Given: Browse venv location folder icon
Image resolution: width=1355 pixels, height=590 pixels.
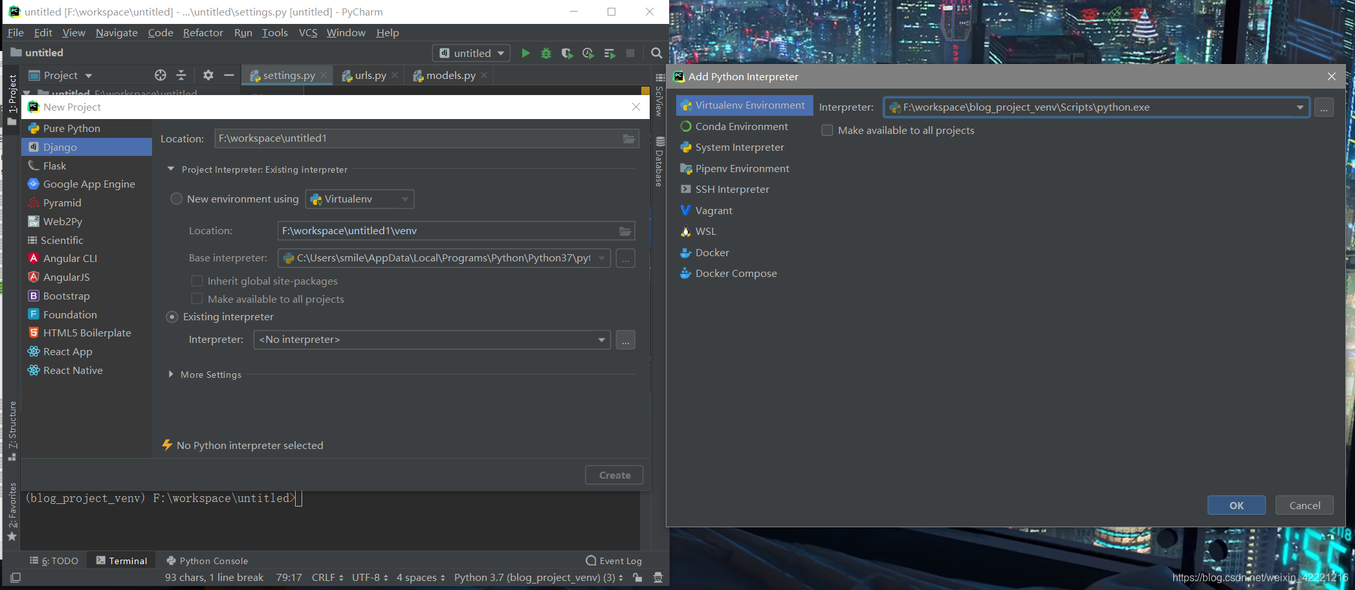Looking at the screenshot, I should (625, 231).
